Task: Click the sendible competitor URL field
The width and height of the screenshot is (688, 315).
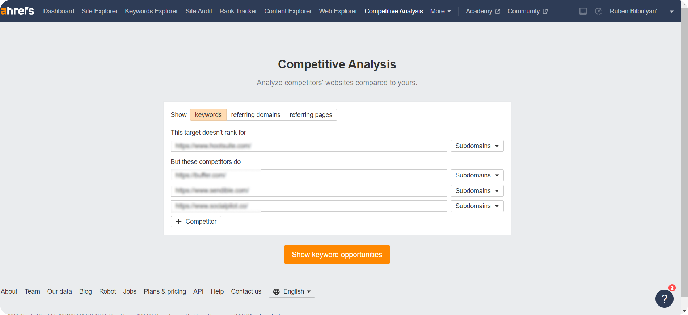Action: pyautogui.click(x=309, y=191)
